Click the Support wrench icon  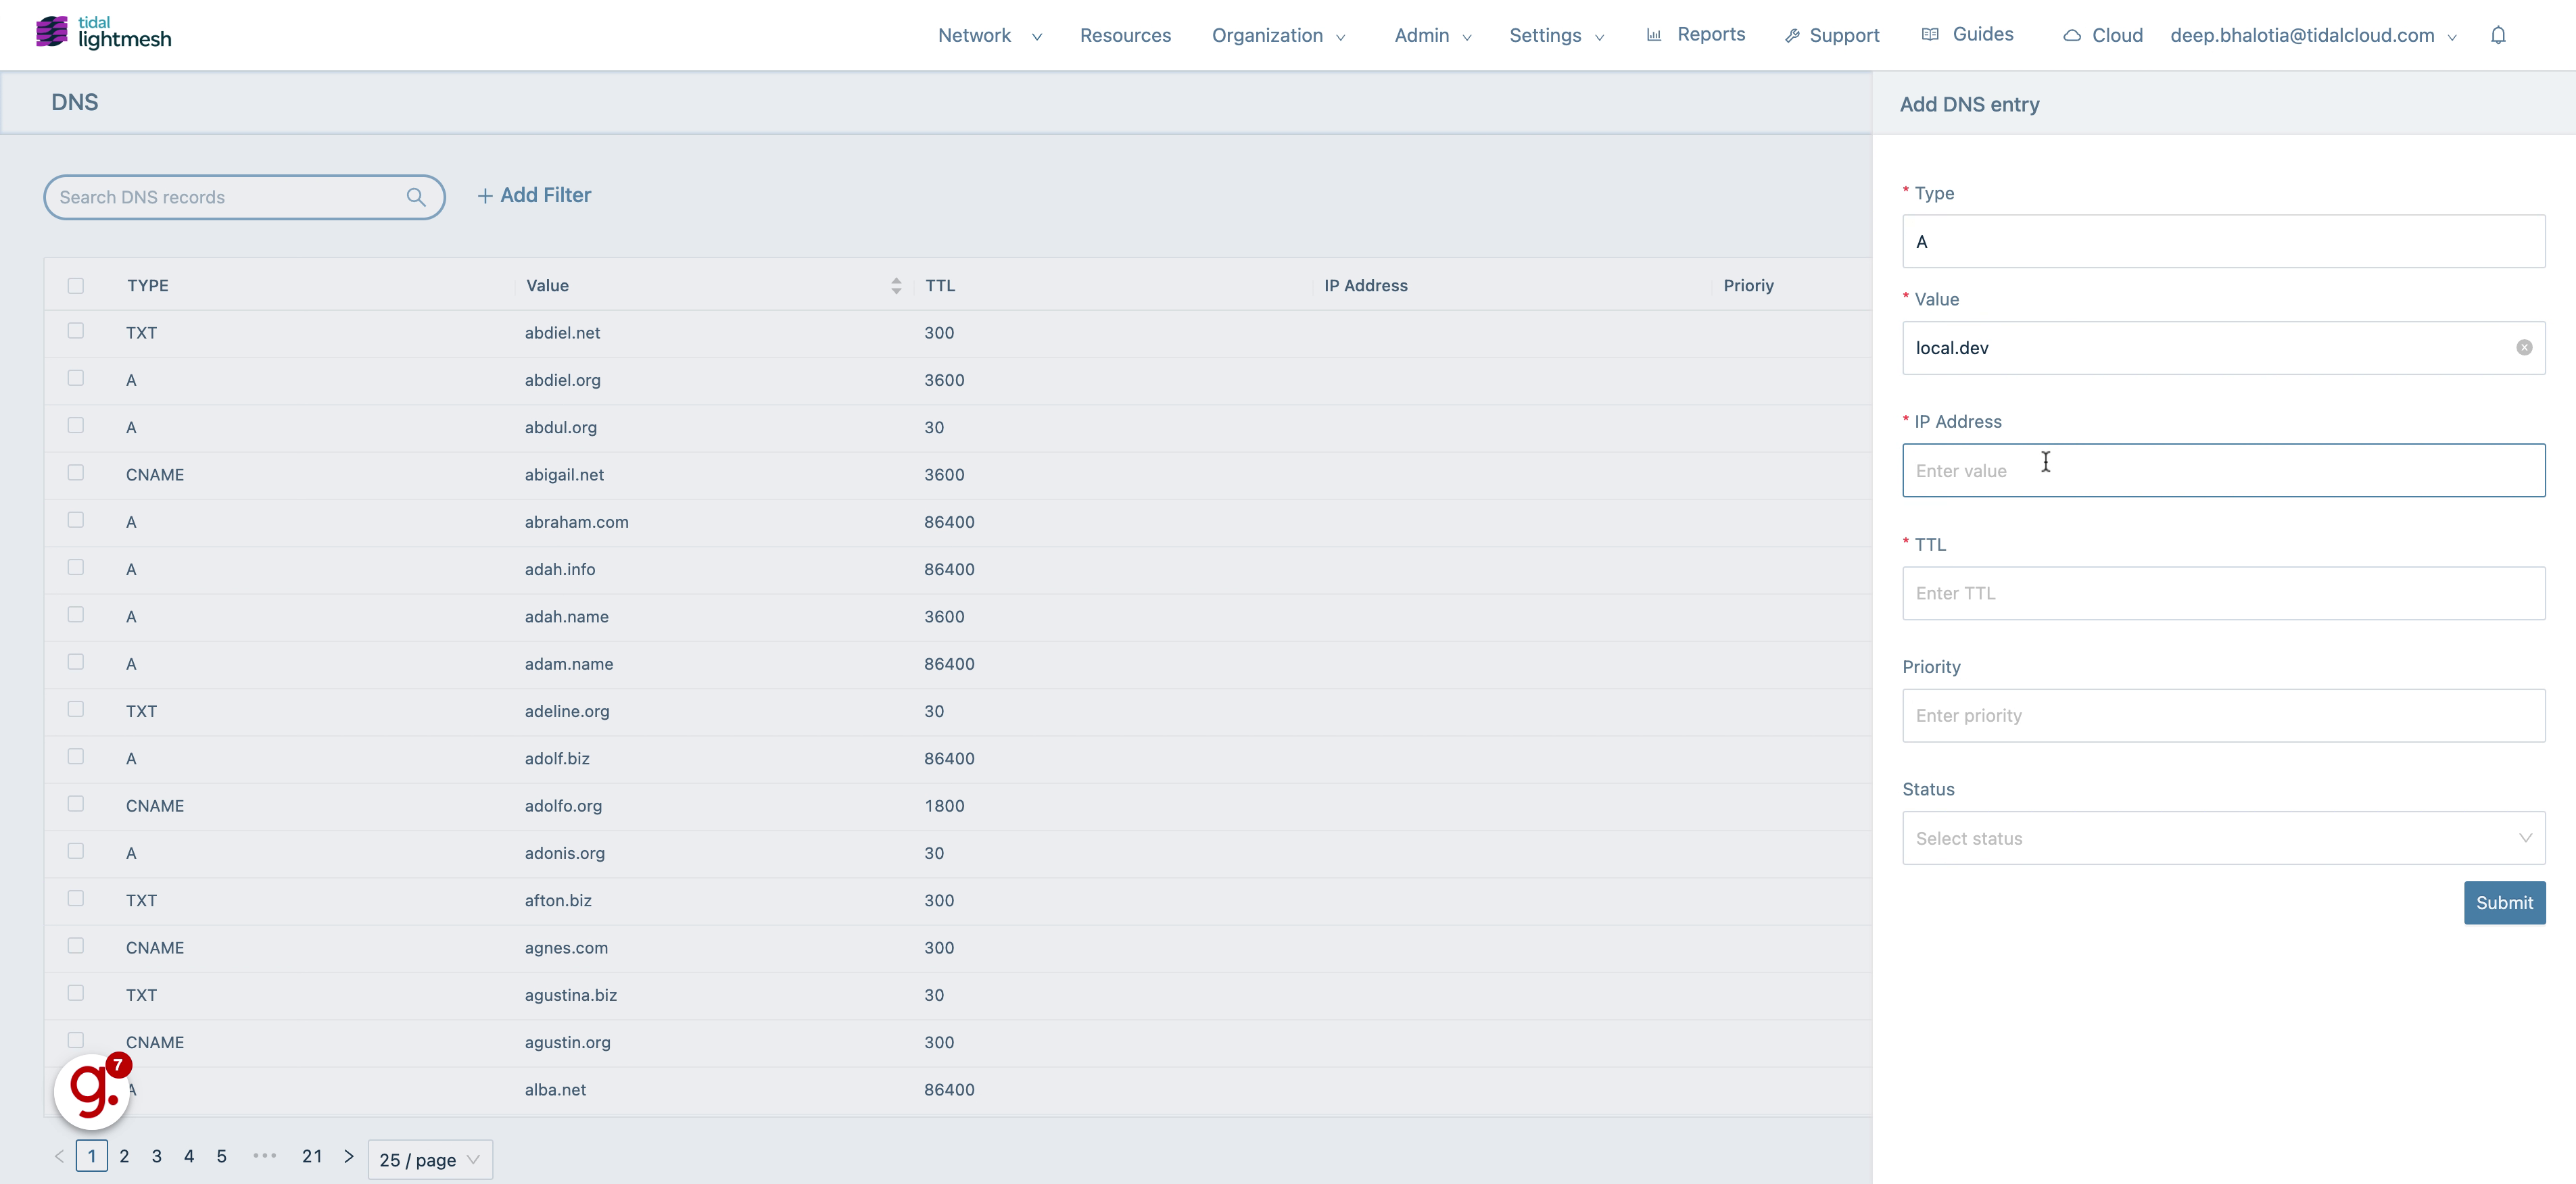1793,34
